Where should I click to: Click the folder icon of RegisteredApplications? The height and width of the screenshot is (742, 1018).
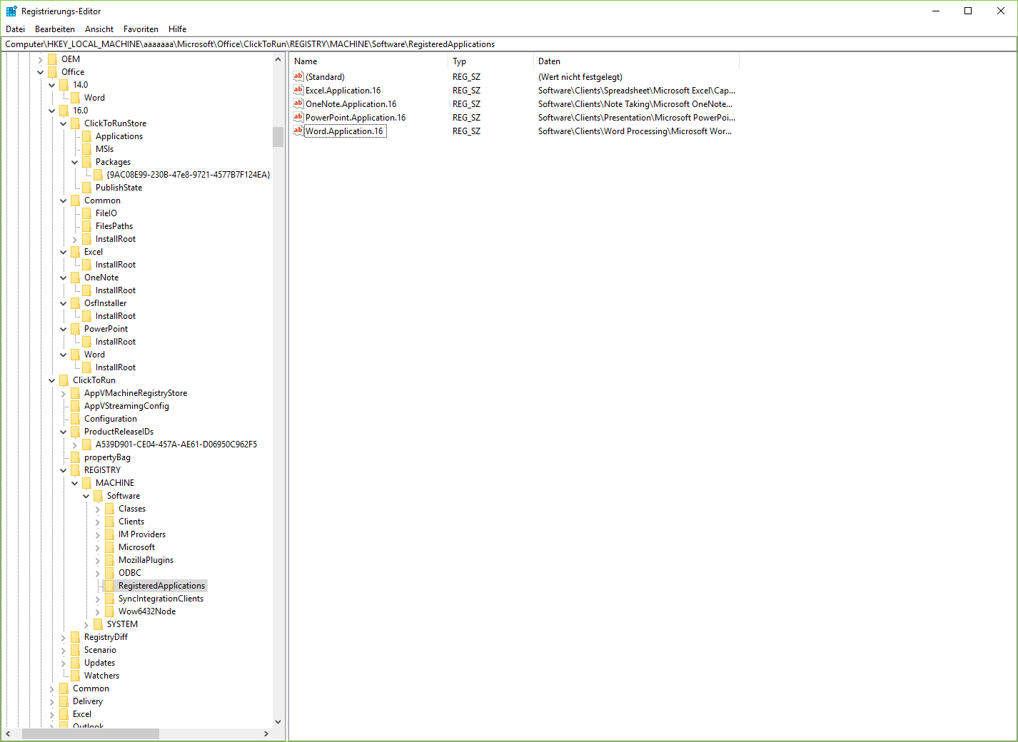click(x=109, y=586)
